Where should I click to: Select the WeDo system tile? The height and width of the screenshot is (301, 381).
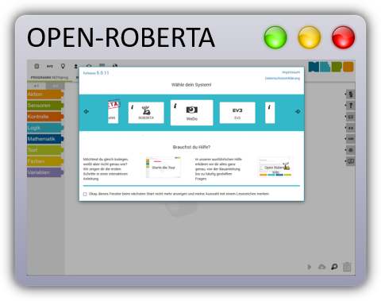coord(191,113)
